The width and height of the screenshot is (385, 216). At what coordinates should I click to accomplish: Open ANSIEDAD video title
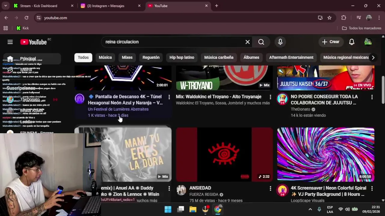(x=200, y=188)
